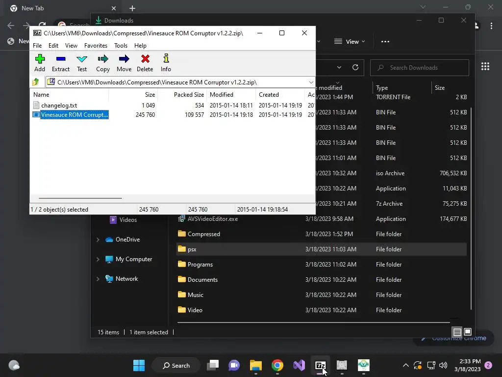Open 7-Zip View menu
This screenshot has height=377, width=502.
(x=71, y=46)
